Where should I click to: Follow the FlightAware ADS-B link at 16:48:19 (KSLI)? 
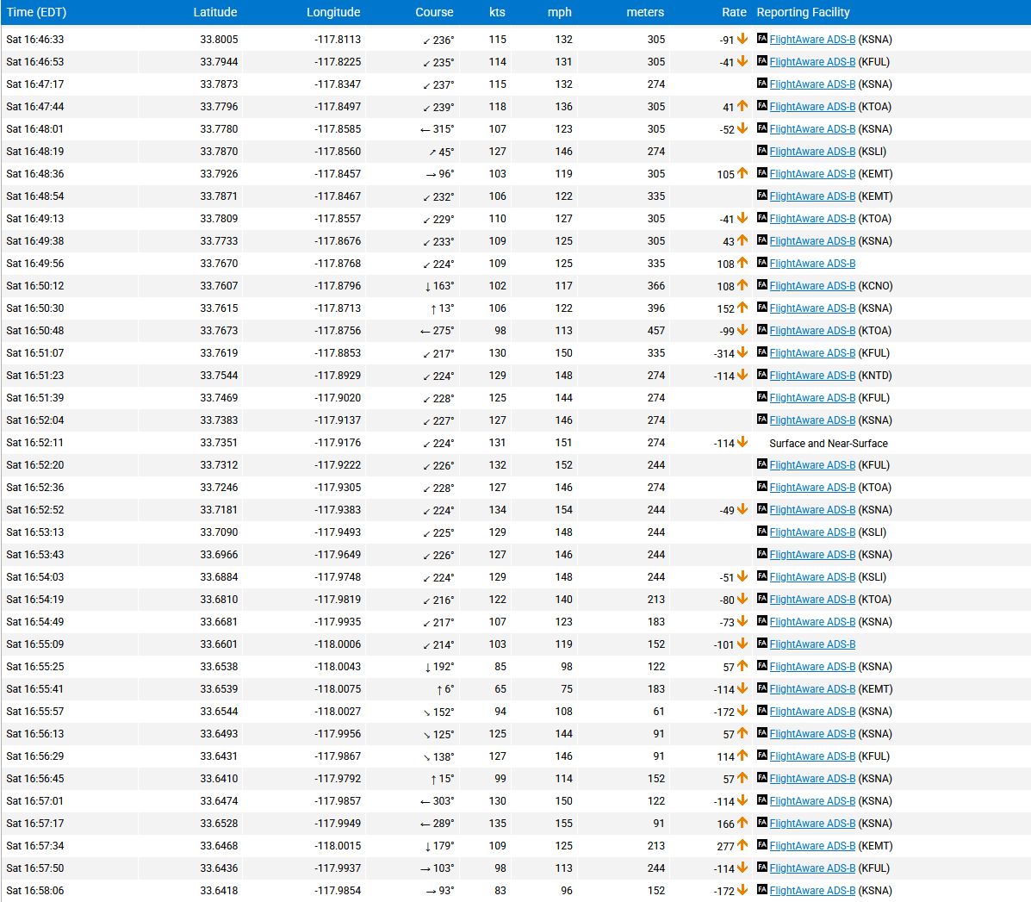[x=812, y=152]
